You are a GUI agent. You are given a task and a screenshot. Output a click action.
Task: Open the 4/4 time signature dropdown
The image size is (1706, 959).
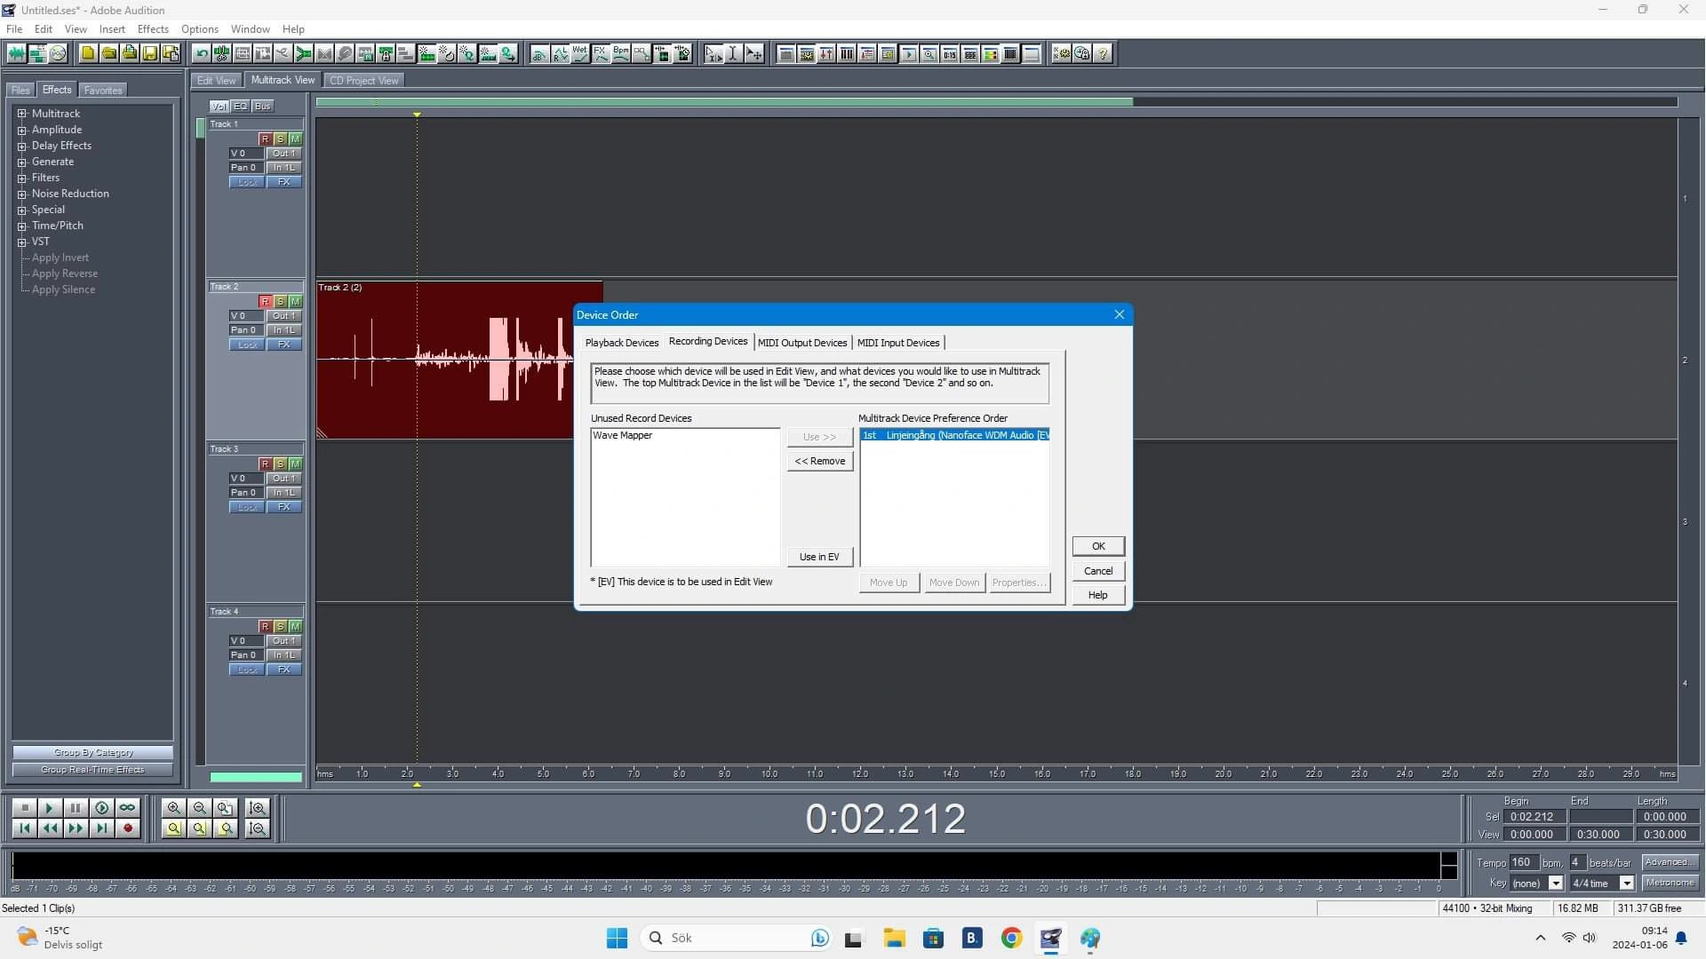pos(1626,883)
